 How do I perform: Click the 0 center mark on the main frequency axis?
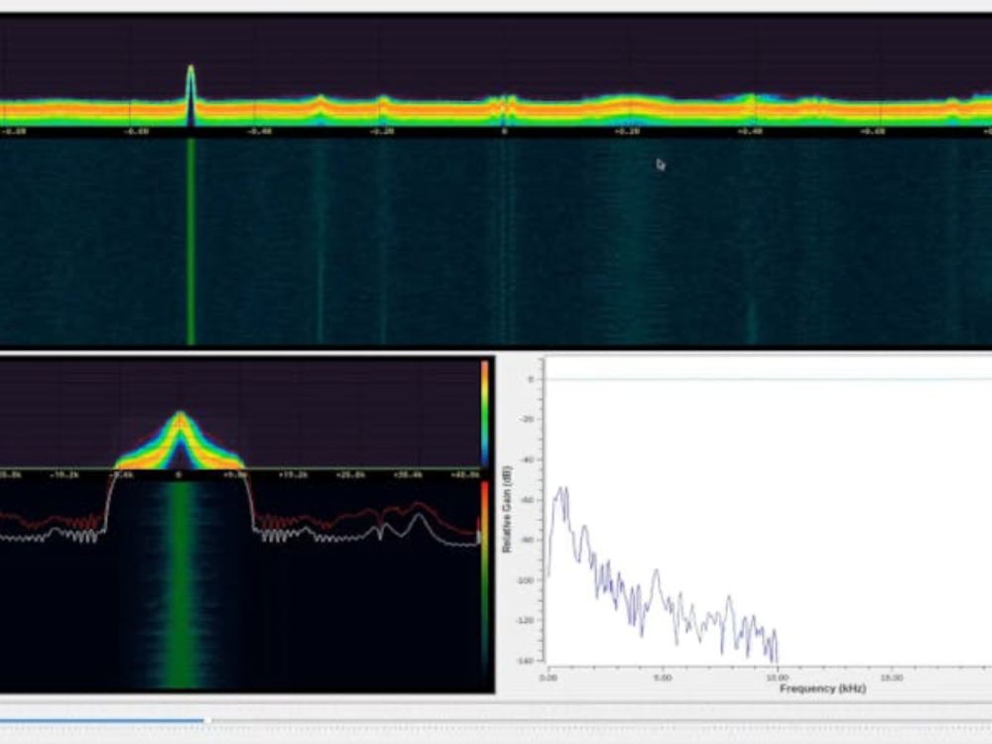[x=504, y=132]
